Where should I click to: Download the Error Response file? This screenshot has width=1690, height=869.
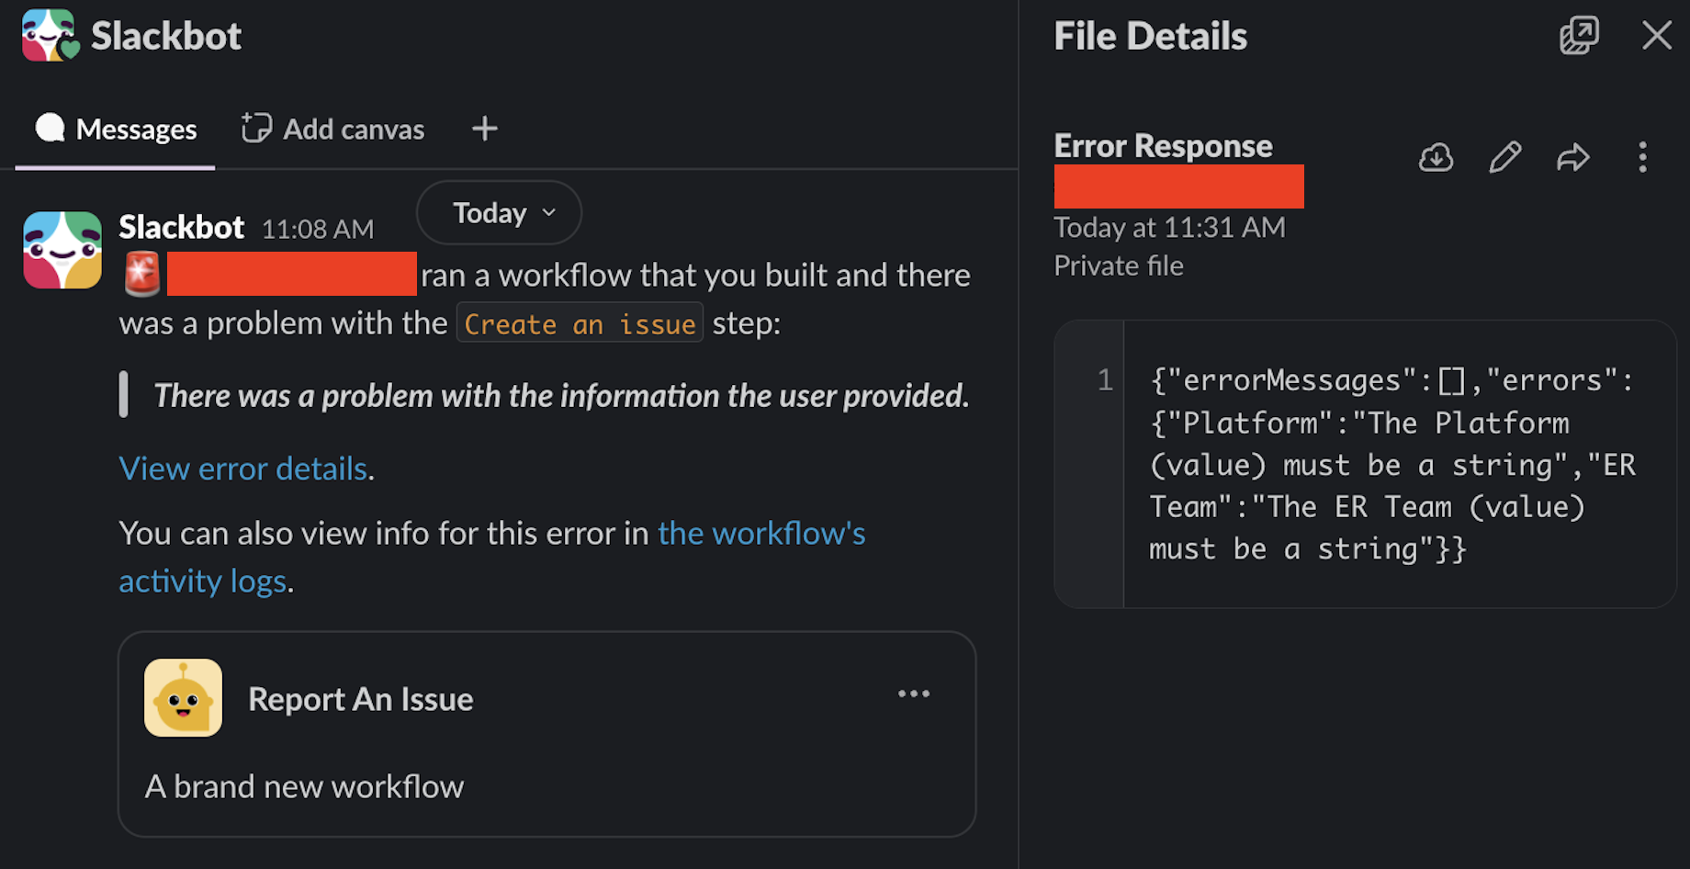pyautogui.click(x=1435, y=158)
